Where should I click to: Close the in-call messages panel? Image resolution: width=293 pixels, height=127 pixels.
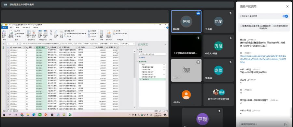[x=287, y=6]
